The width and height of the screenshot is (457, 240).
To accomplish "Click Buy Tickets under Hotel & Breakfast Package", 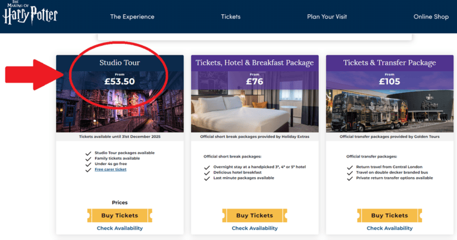I will point(255,215).
